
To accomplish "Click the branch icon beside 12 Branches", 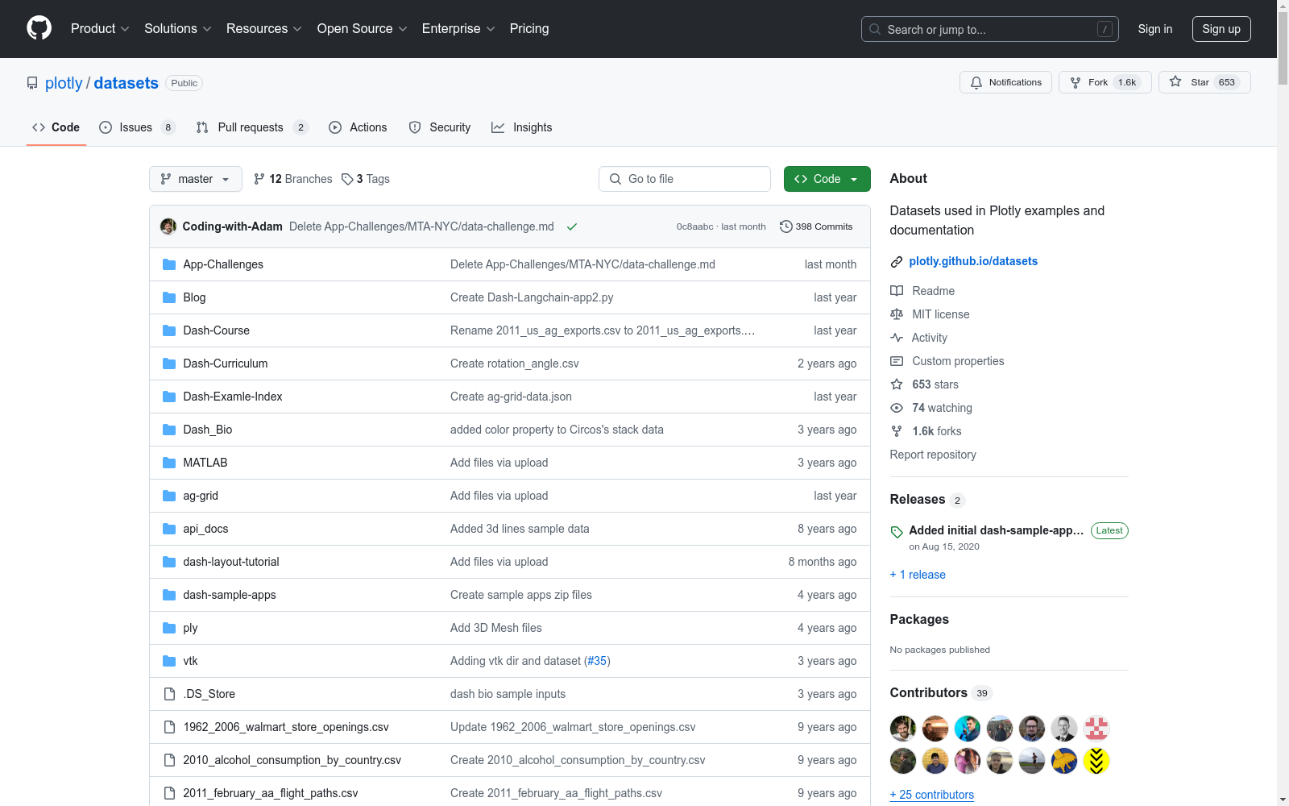I will pos(259,179).
